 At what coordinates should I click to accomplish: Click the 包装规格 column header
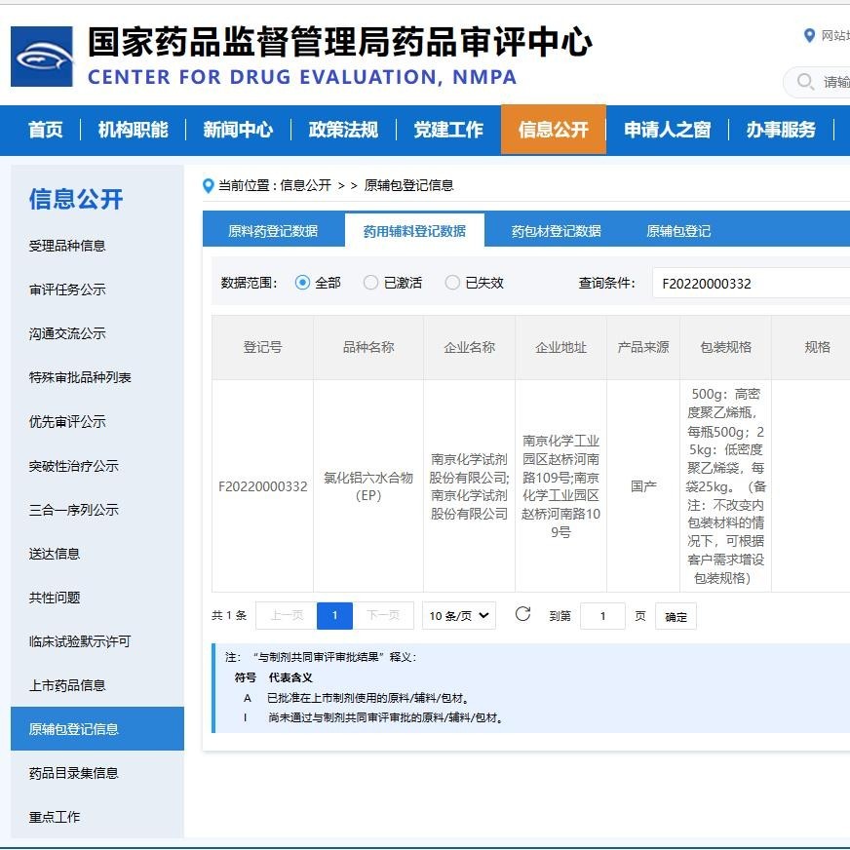[725, 347]
